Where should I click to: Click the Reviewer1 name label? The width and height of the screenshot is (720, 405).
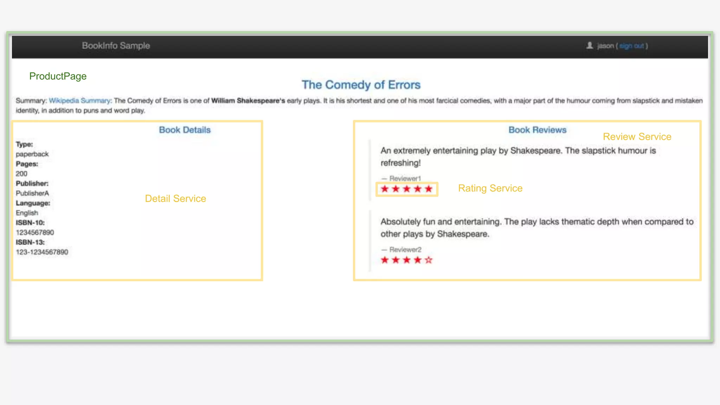click(405, 179)
